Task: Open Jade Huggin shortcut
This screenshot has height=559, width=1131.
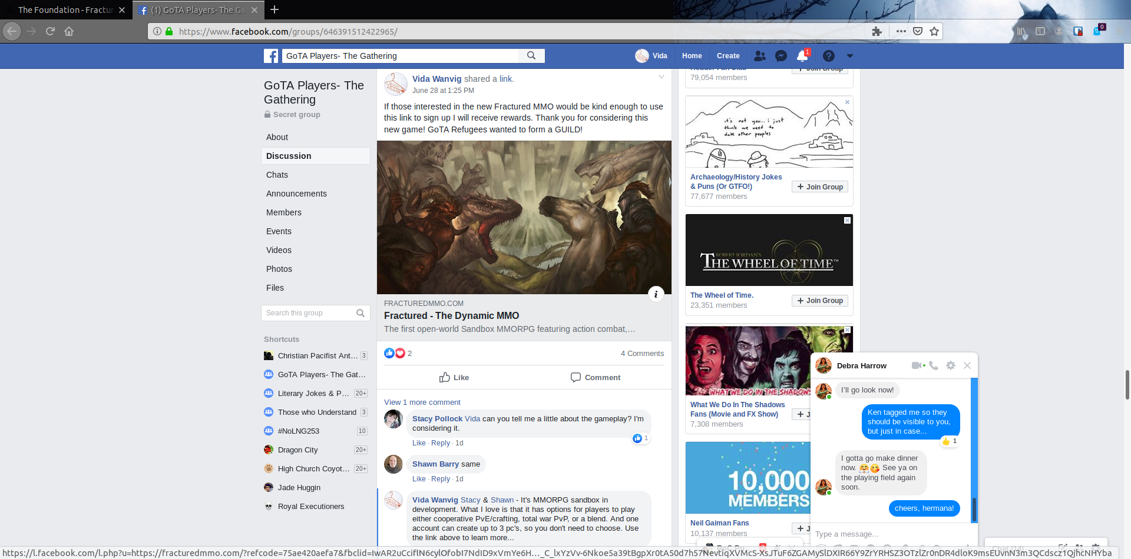Action: 299,487
